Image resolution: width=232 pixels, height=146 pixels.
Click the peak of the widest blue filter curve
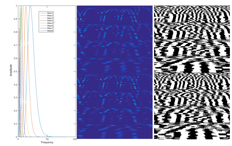point(30,6)
